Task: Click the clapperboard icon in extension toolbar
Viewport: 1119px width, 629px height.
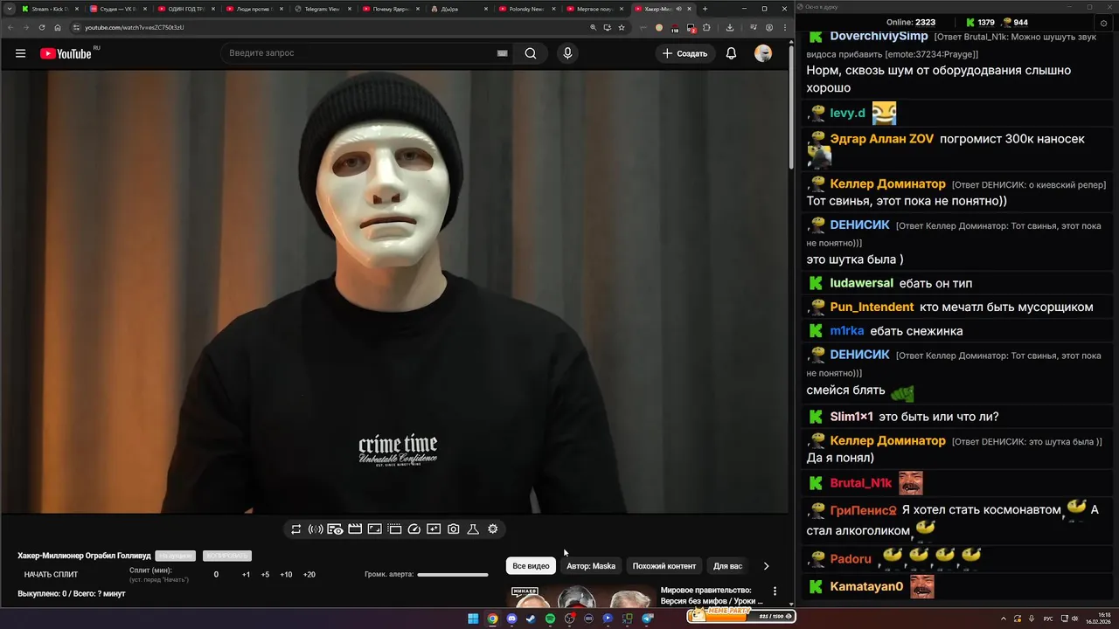Action: (355, 529)
